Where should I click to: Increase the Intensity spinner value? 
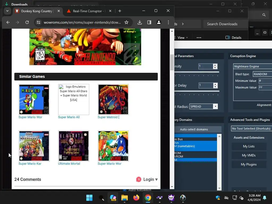pos(215,65)
